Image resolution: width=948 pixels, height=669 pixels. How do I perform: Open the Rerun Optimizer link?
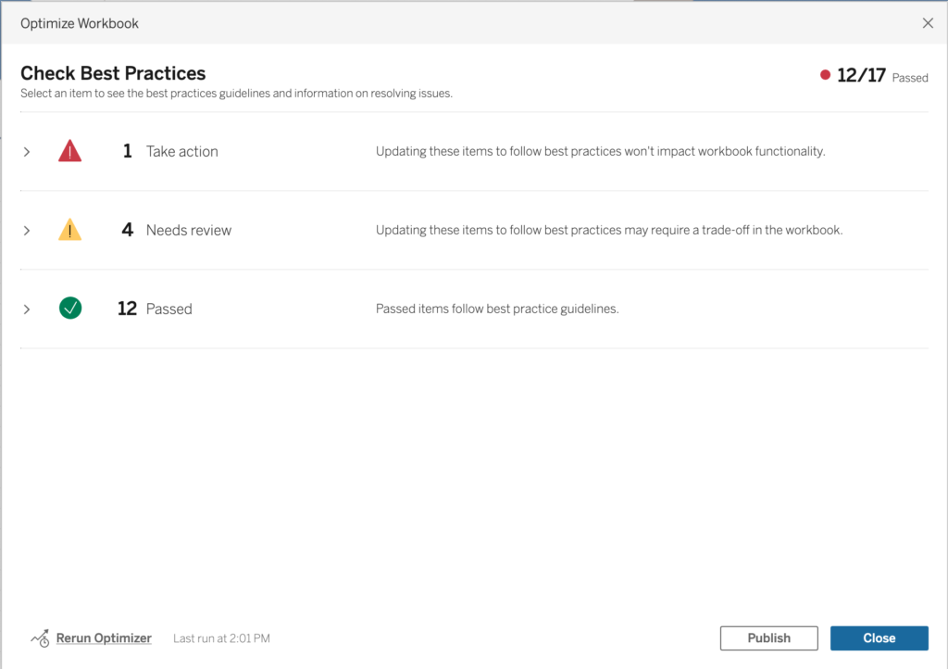pos(104,638)
